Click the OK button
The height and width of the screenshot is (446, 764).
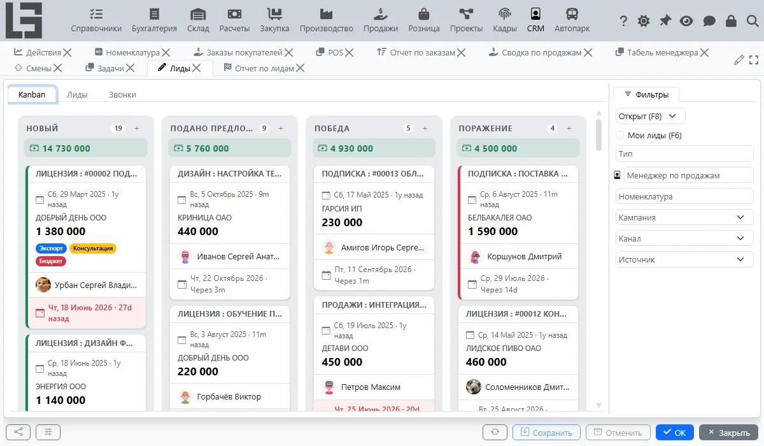click(675, 433)
